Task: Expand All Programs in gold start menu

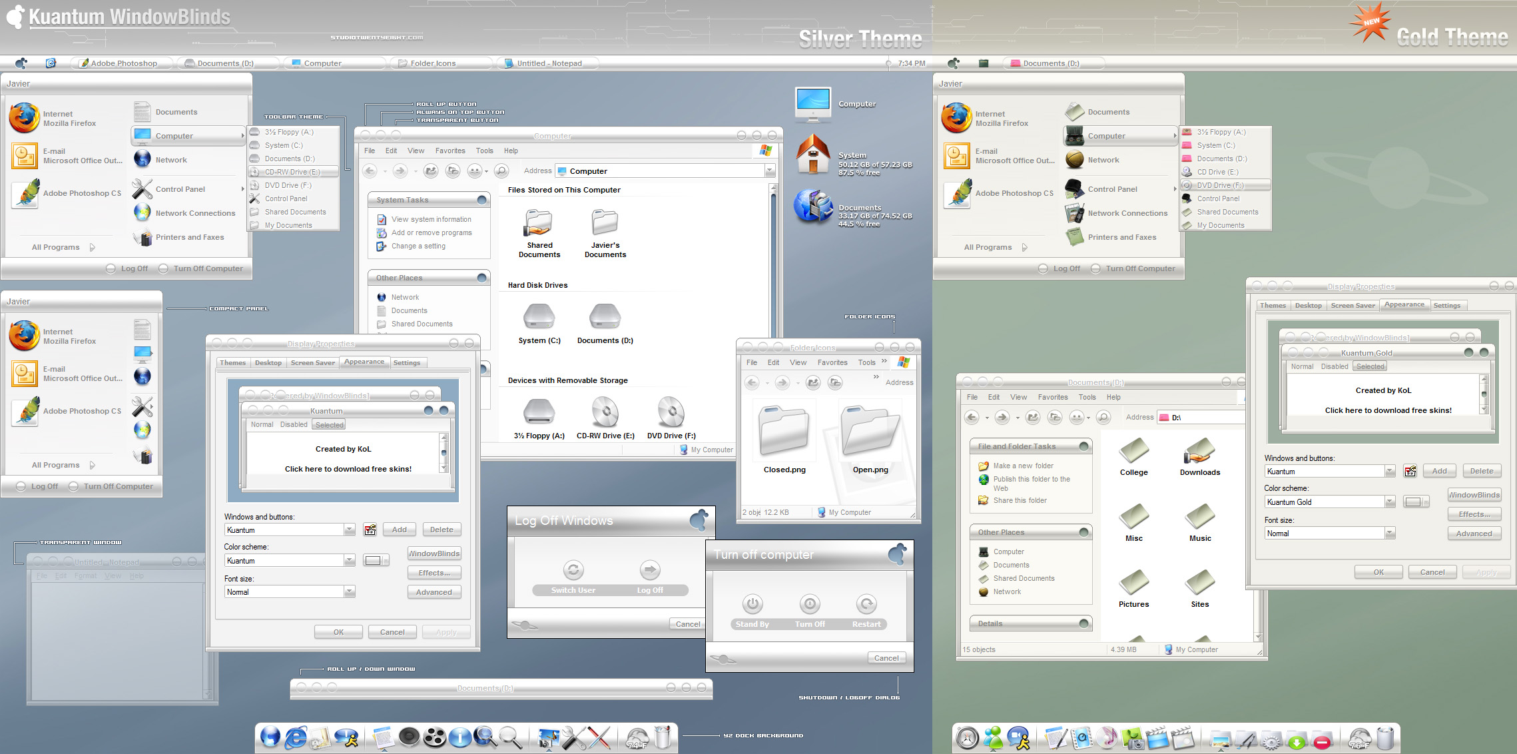Action: pos(996,247)
